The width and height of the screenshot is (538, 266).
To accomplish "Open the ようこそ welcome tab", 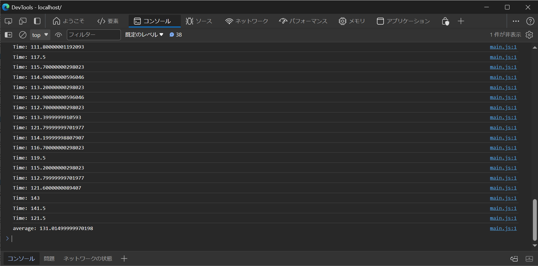I will pyautogui.click(x=69, y=21).
